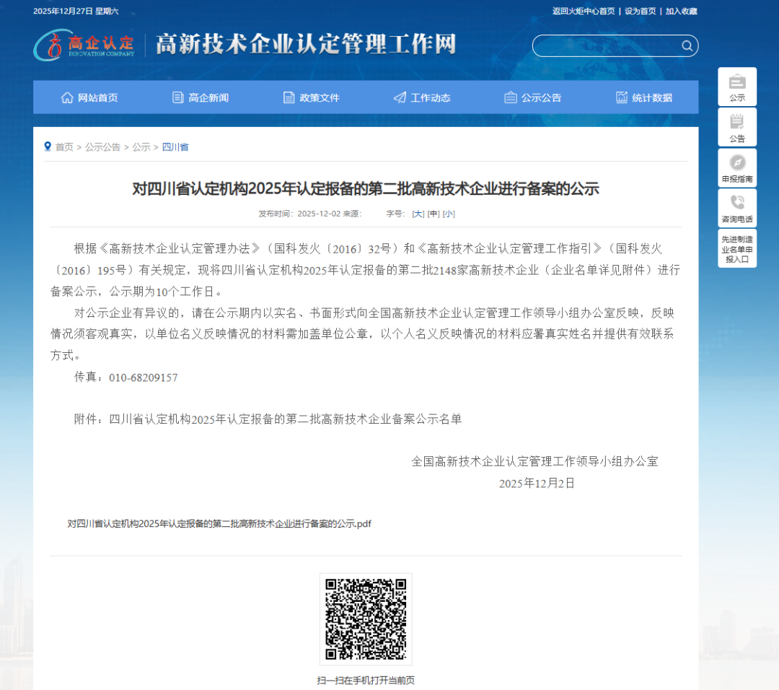This screenshot has width=779, height=690.
Task: Set font size to 中
Action: click(433, 214)
